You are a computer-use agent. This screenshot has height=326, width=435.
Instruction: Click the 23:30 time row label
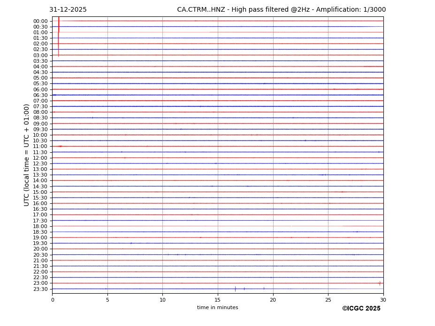click(x=40, y=289)
